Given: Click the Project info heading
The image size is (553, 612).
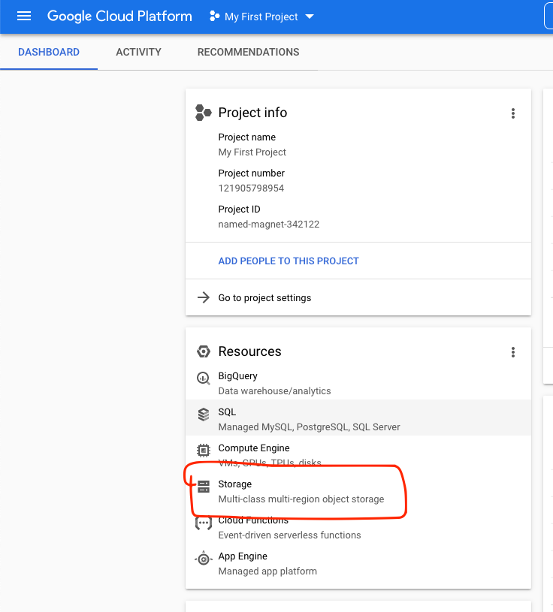Looking at the screenshot, I should [x=252, y=113].
